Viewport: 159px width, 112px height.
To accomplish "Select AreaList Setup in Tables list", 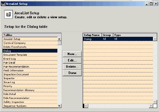I will [x=30, y=39].
